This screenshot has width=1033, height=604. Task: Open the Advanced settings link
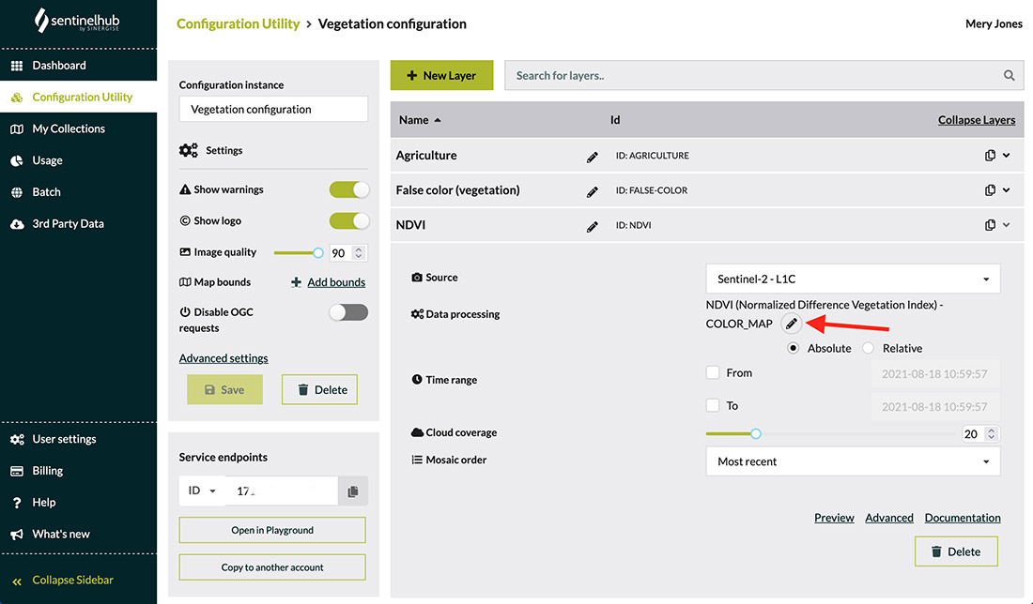(x=224, y=358)
